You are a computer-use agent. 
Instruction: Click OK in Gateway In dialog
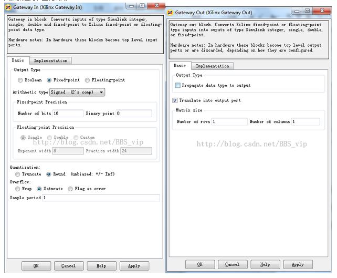[36, 266]
